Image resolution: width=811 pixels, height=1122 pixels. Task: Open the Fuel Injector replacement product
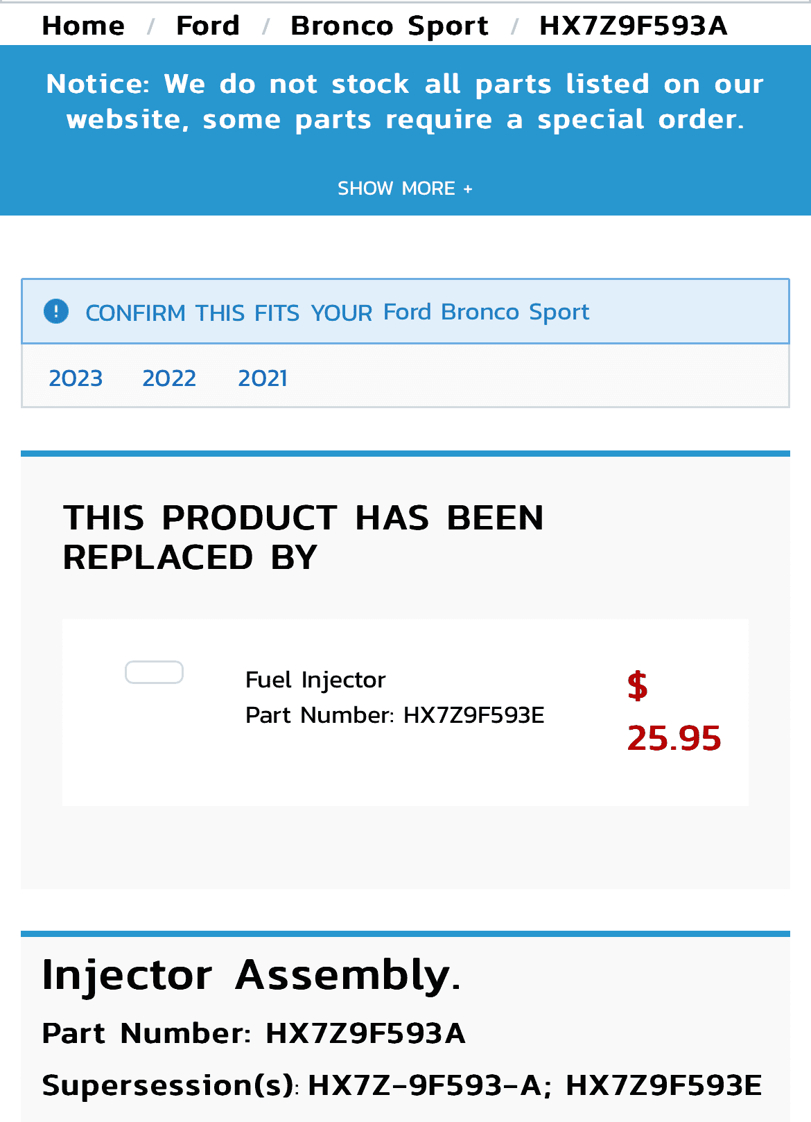(x=315, y=680)
